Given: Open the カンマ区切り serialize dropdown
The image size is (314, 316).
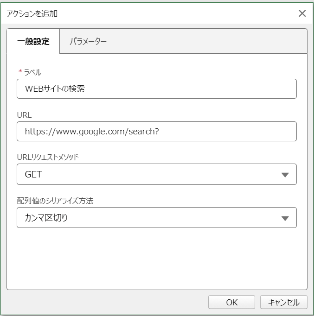Looking at the screenshot, I should coord(157,218).
